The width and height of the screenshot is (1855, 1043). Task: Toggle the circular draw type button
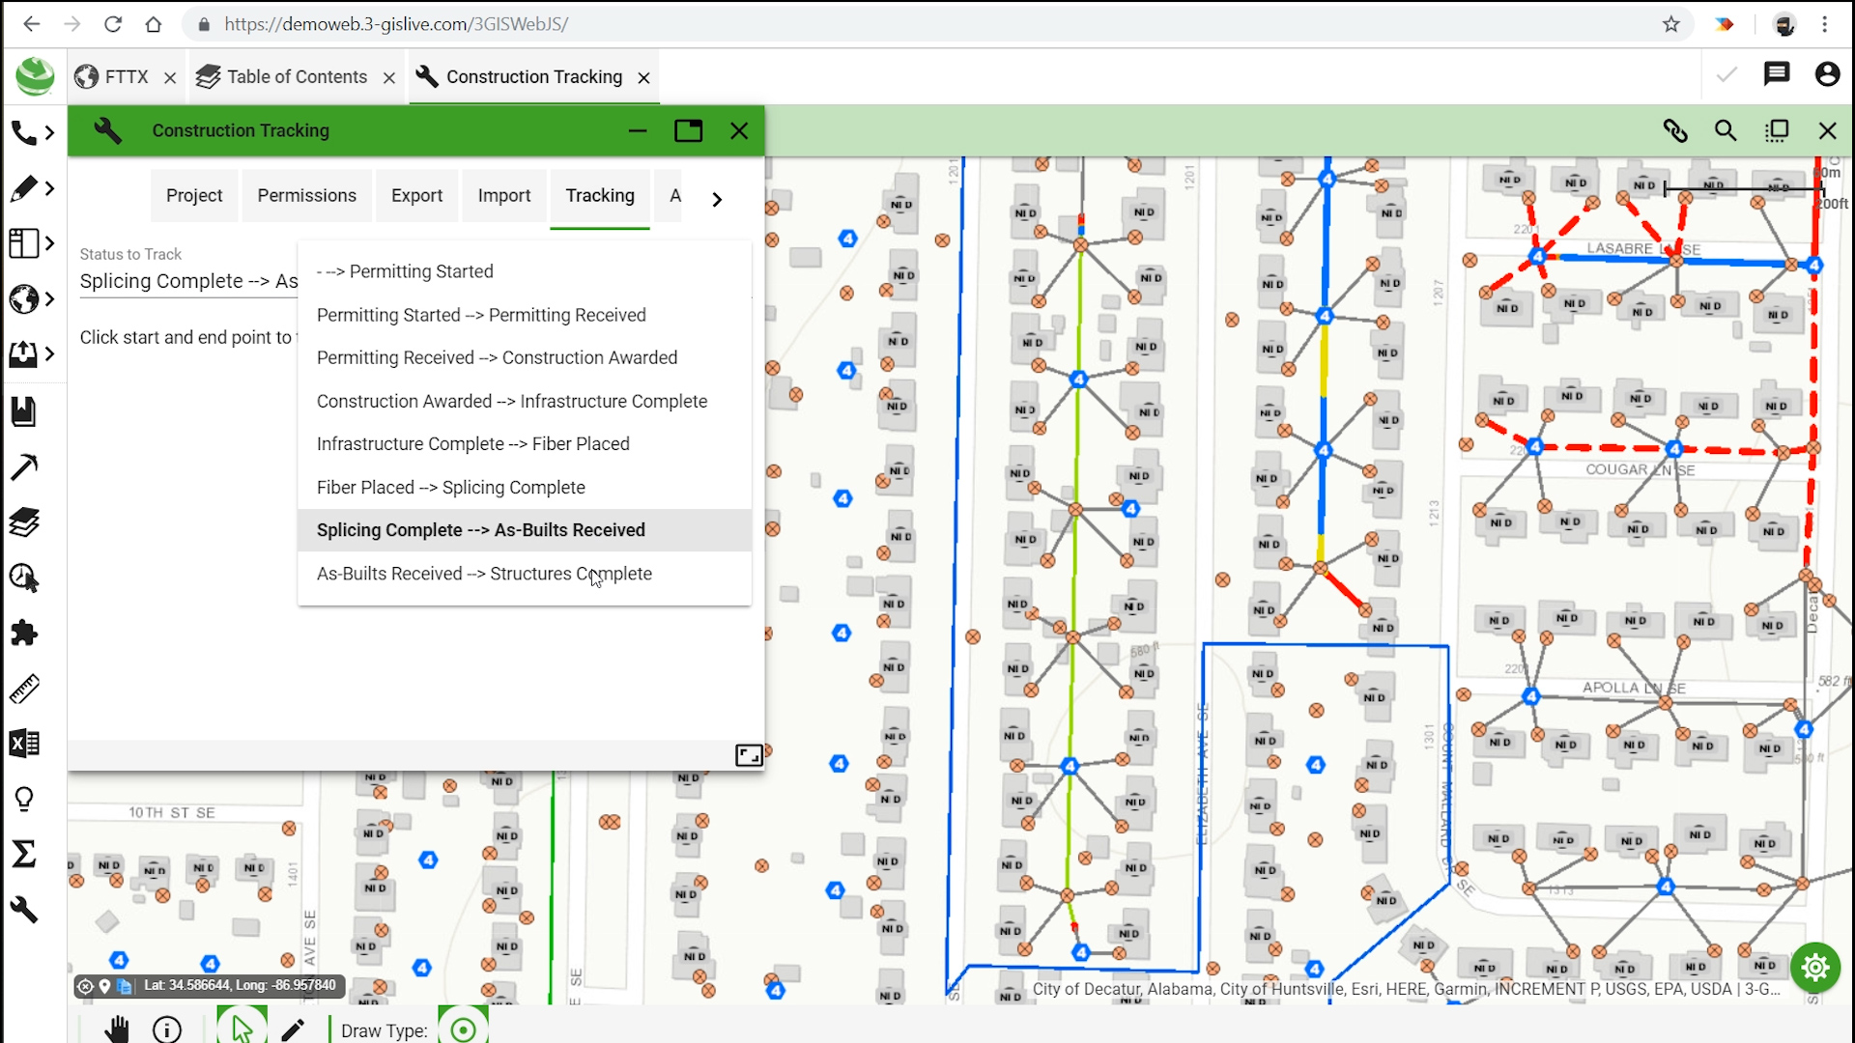point(463,1029)
